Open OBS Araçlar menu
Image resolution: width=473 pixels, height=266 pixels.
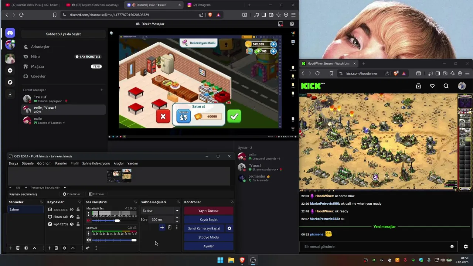point(119,163)
